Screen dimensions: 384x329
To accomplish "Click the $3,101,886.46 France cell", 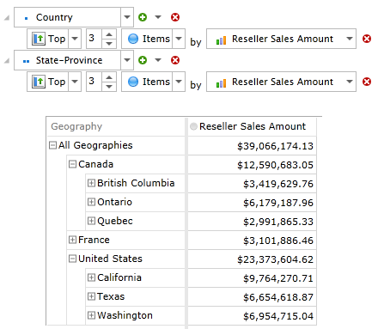I will tap(252, 241).
